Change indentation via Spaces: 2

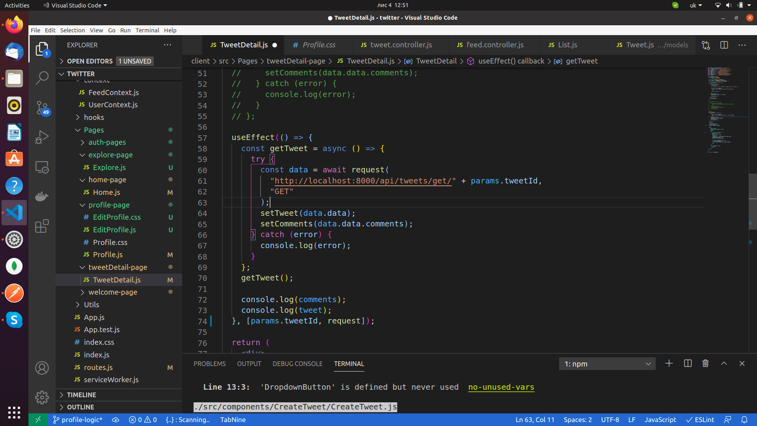(578, 420)
